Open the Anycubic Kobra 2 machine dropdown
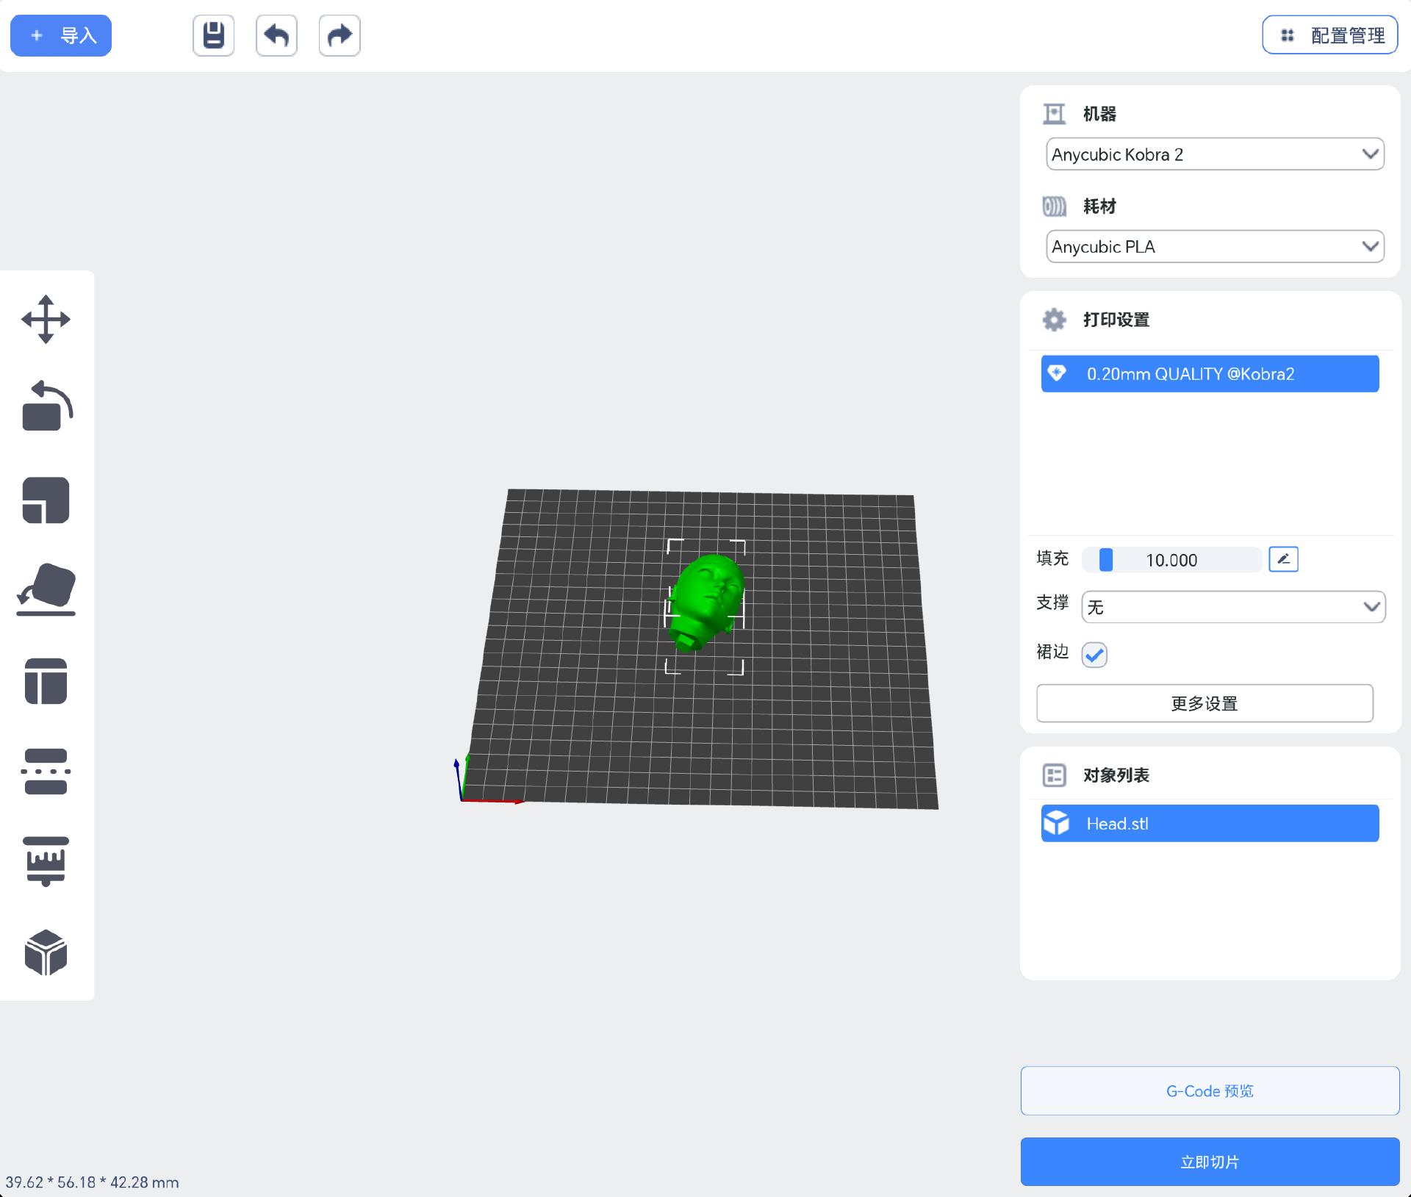This screenshot has width=1411, height=1197. (1213, 154)
